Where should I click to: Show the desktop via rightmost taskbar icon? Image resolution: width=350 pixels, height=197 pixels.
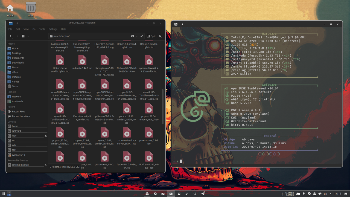tap(346, 194)
